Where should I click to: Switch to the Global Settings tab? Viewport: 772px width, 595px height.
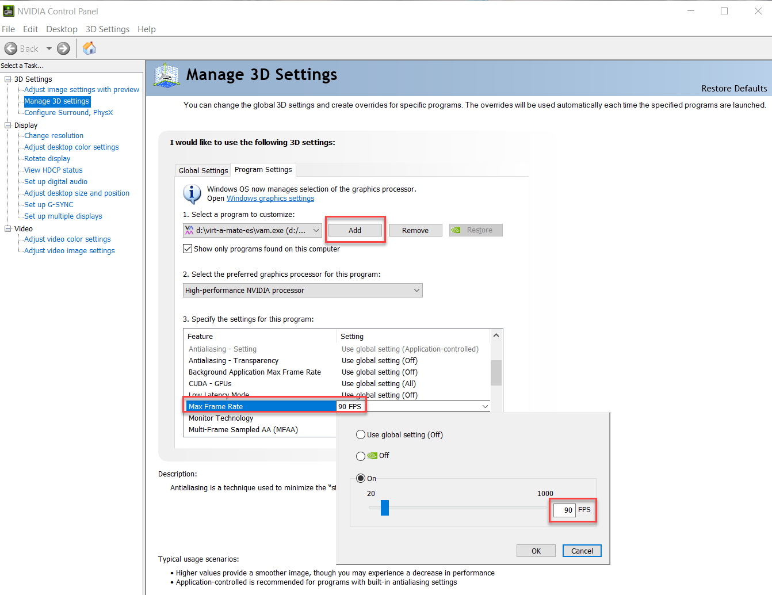pos(203,170)
